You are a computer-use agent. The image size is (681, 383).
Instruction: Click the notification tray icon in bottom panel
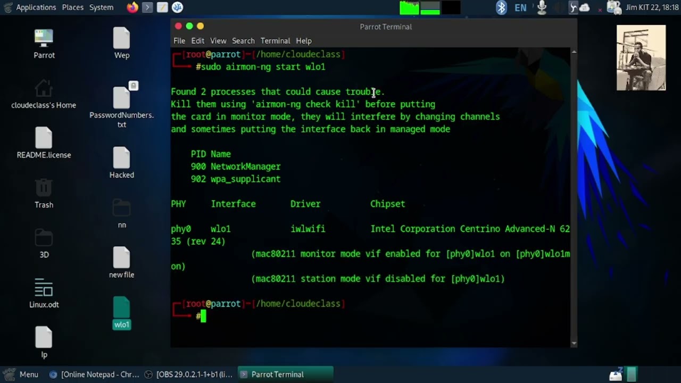pos(616,374)
